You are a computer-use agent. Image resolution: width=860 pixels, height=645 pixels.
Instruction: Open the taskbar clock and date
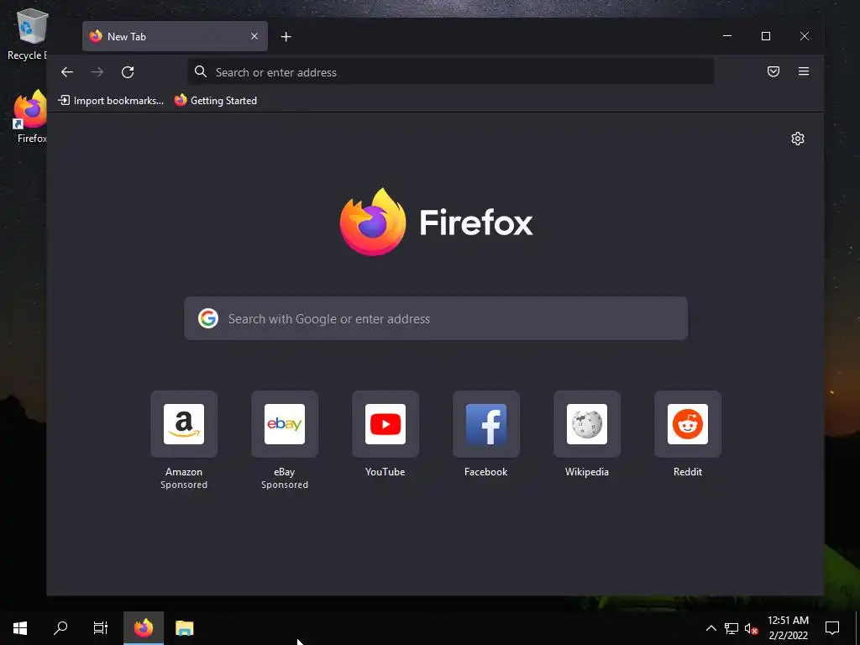(x=788, y=628)
